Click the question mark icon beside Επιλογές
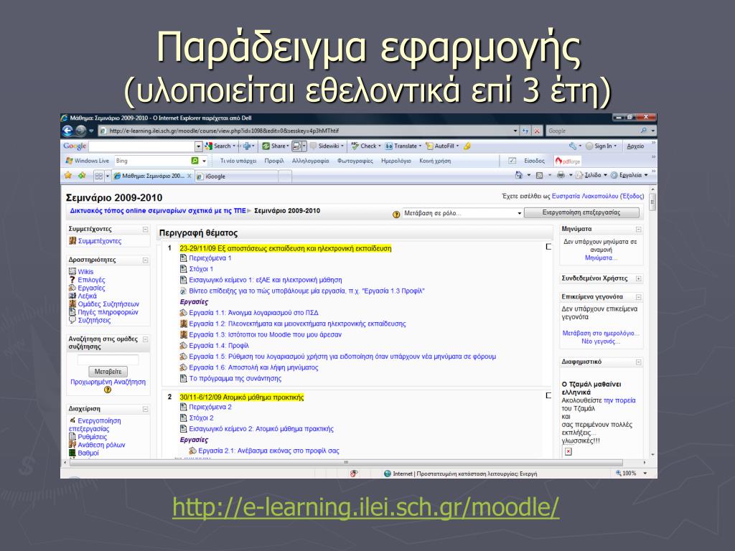This screenshot has width=735, height=551. point(72,280)
